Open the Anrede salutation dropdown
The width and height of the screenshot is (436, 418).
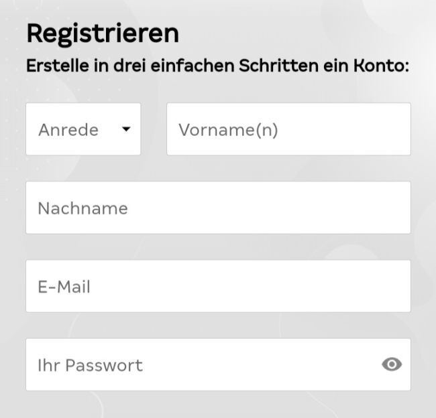pos(83,129)
